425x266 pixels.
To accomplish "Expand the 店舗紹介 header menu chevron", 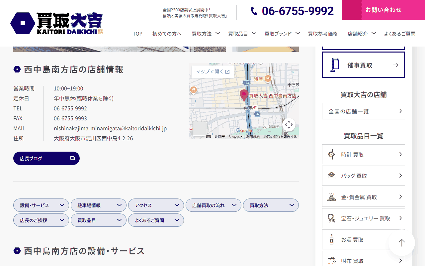I will click(x=374, y=33).
